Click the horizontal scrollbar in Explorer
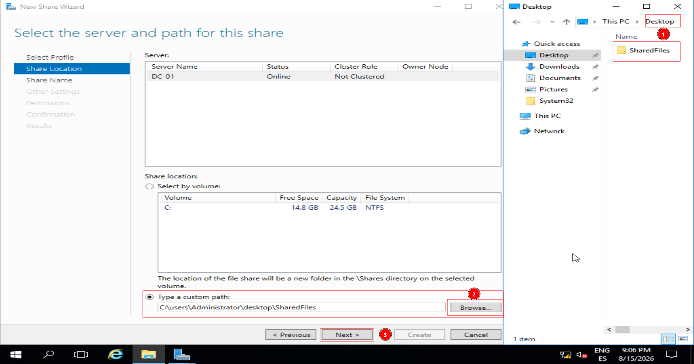Image resolution: width=694 pixels, height=364 pixels. click(x=648, y=329)
